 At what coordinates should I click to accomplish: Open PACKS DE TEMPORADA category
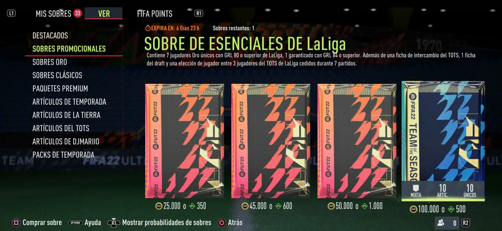point(63,155)
